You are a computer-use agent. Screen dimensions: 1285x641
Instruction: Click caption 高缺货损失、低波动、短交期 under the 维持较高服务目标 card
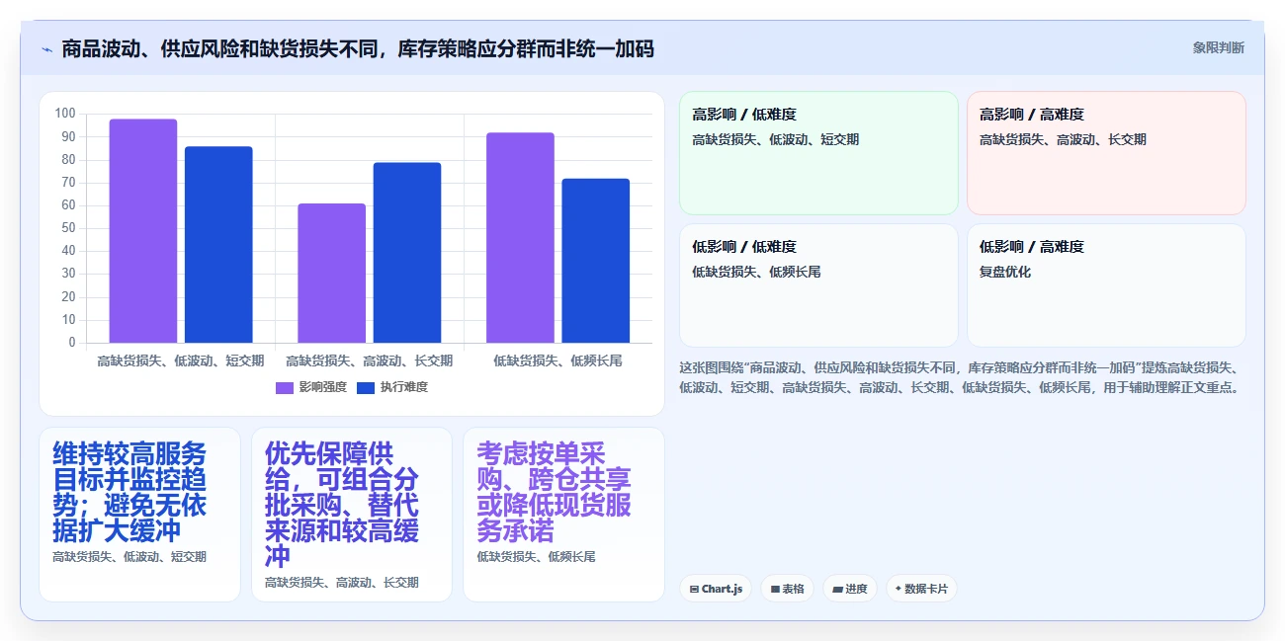click(129, 557)
